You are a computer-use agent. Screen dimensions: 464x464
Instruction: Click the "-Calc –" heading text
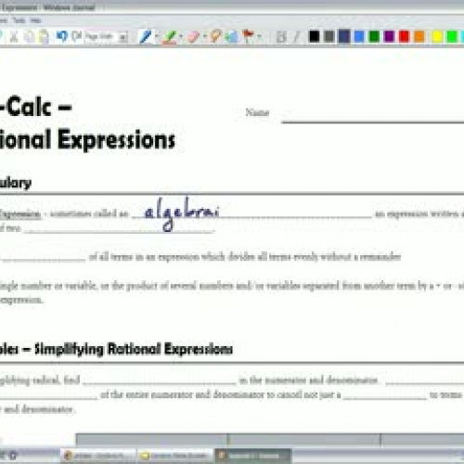(x=36, y=107)
